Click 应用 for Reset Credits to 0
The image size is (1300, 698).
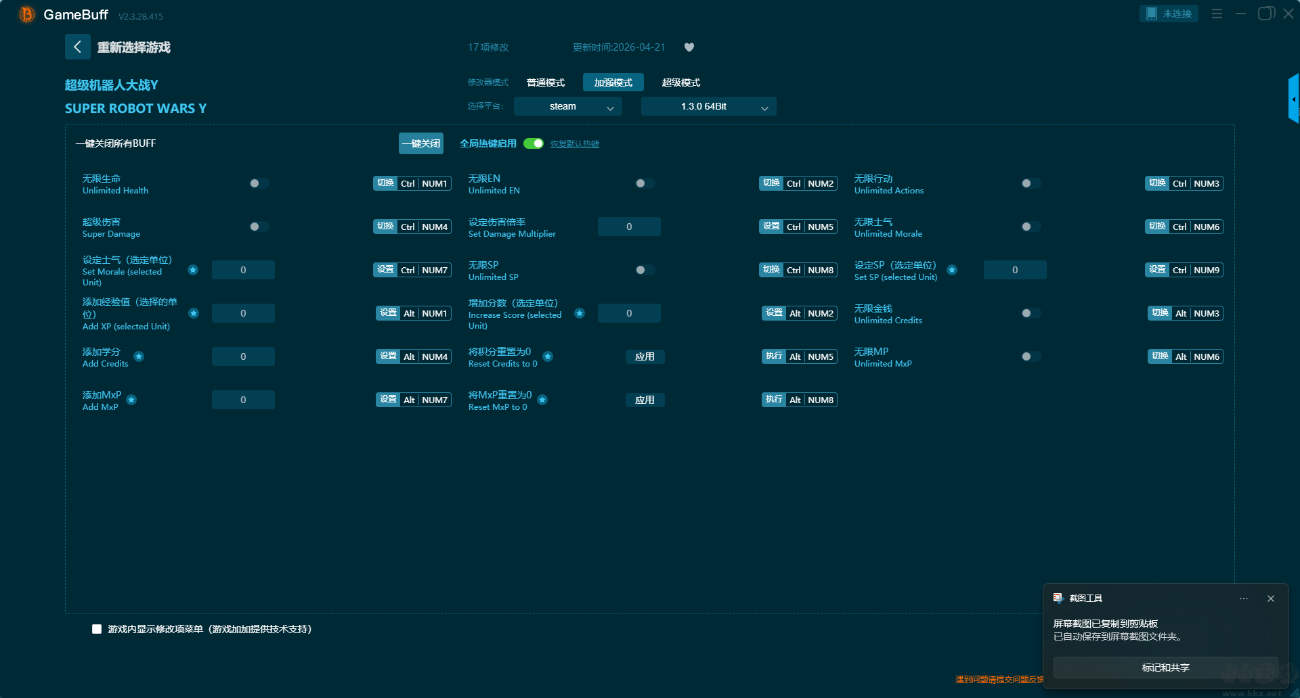[x=645, y=356]
